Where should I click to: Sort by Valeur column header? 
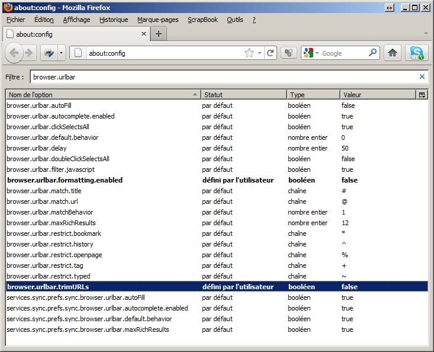(378, 95)
